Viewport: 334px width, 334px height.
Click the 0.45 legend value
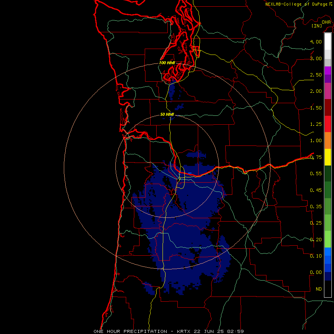(316, 190)
